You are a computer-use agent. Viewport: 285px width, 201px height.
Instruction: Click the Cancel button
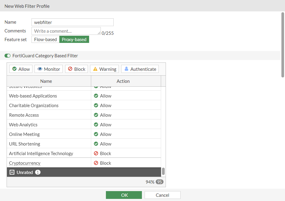pyautogui.click(x=162, y=195)
